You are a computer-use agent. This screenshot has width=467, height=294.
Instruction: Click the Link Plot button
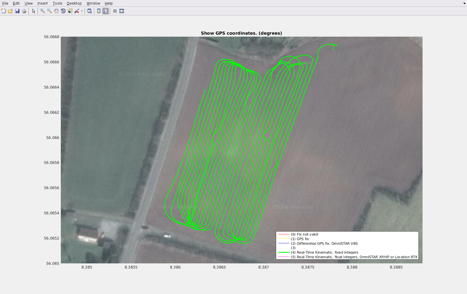pos(90,11)
